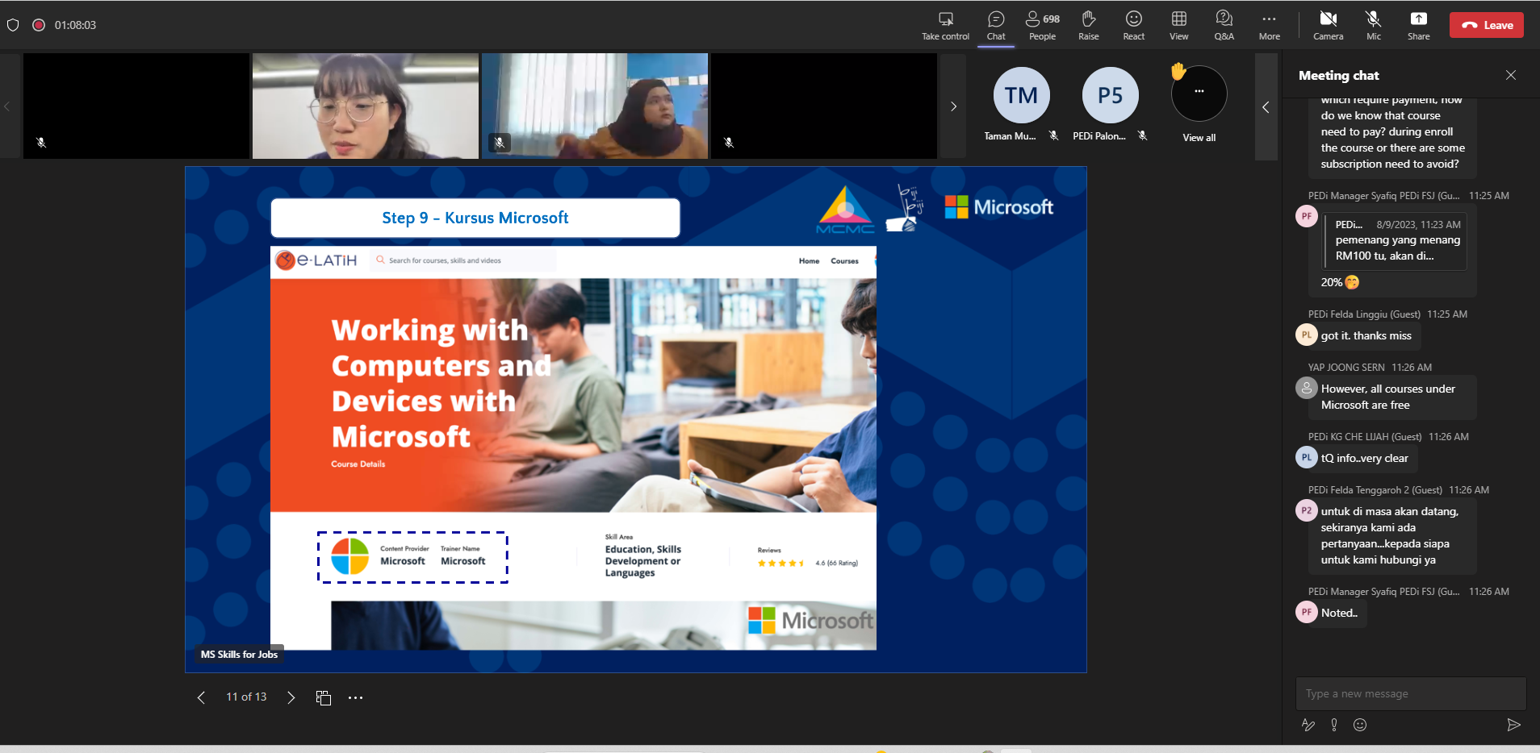Raise your hand in meeting
Image resolution: width=1540 pixels, height=753 pixels.
(x=1088, y=25)
